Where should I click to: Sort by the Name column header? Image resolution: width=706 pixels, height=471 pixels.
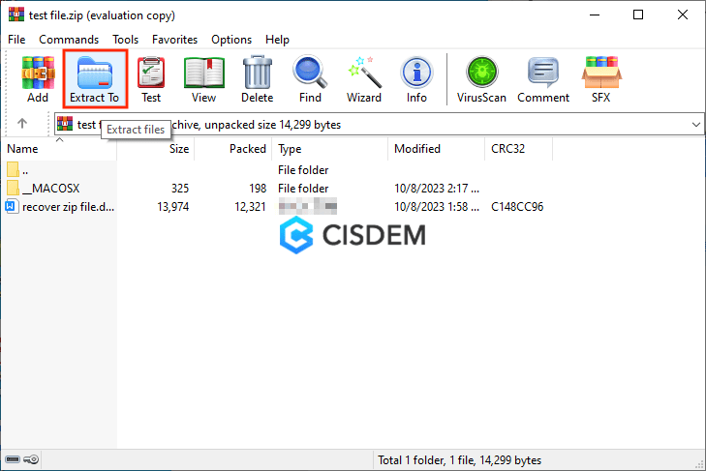pos(59,149)
